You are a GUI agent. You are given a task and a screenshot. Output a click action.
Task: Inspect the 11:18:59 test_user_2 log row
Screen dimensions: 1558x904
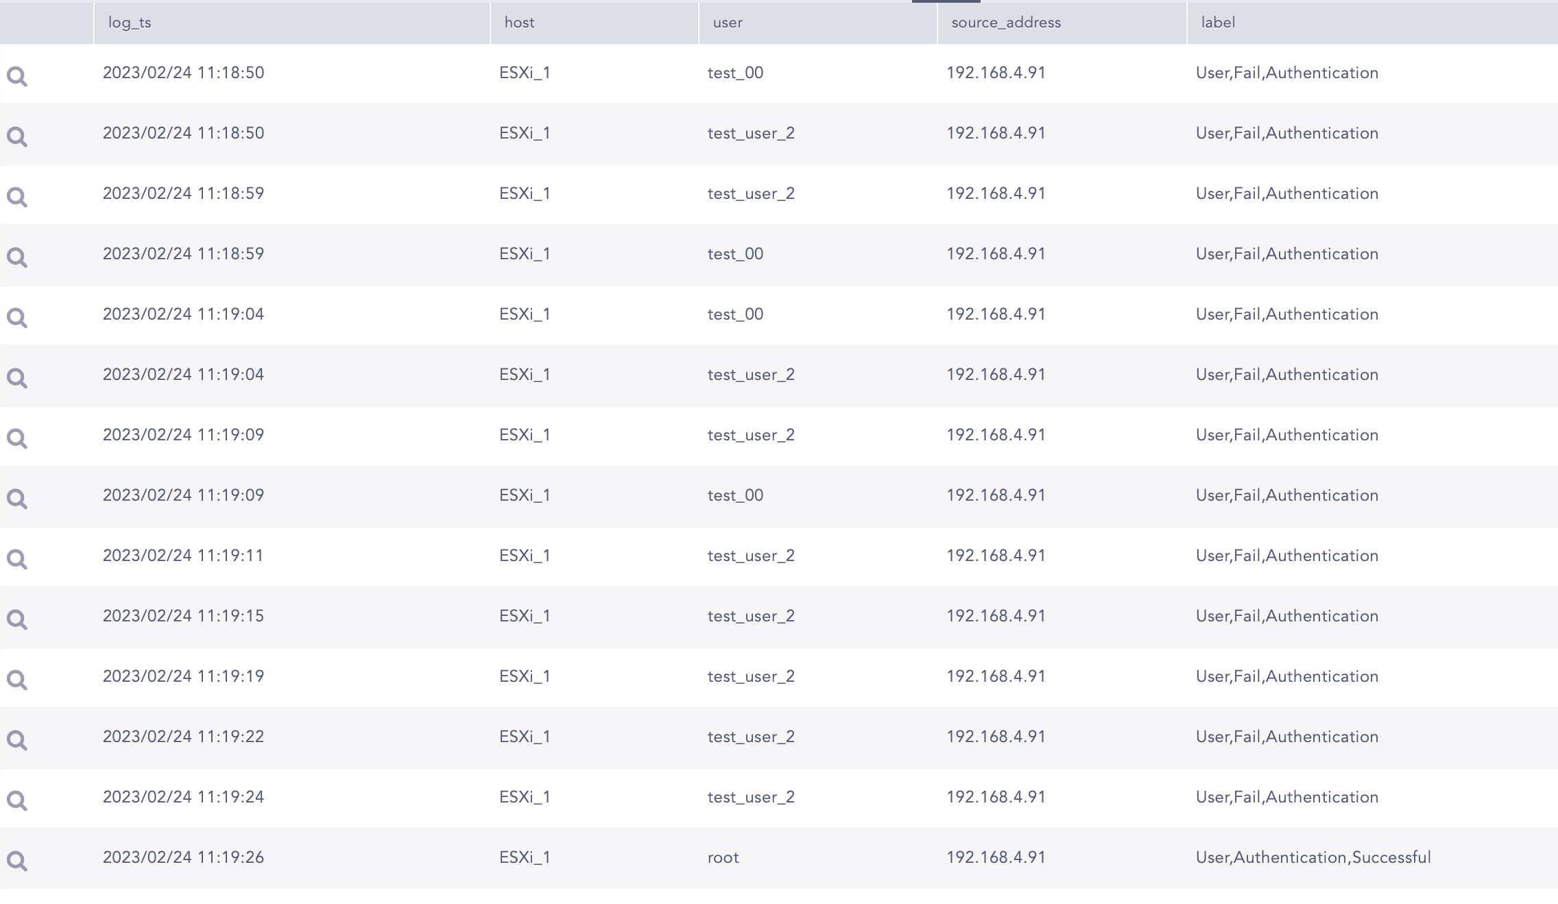(x=17, y=197)
